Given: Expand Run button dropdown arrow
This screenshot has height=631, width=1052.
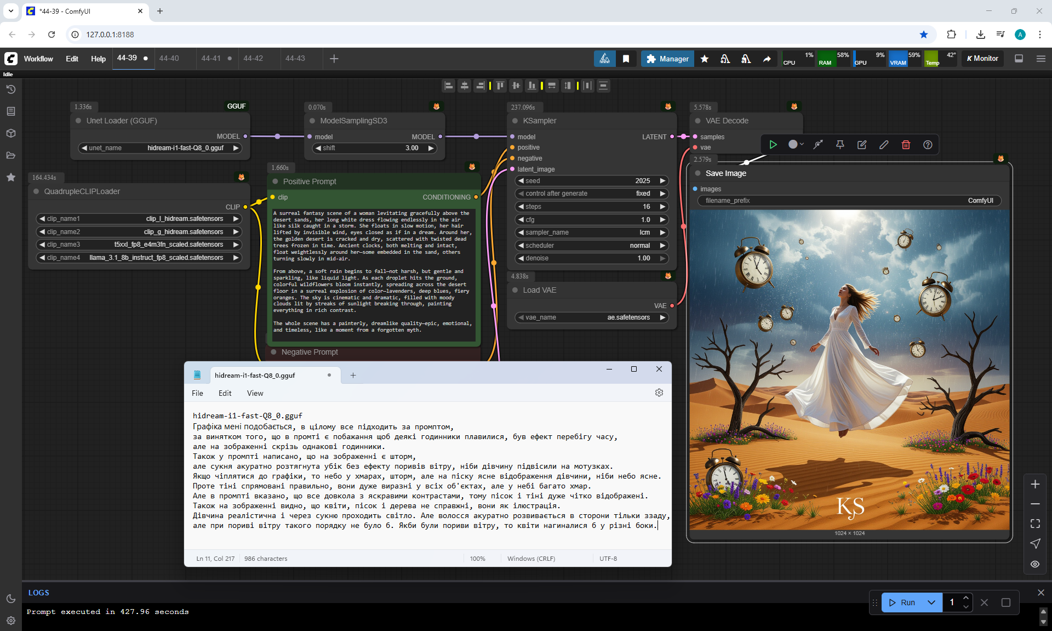Looking at the screenshot, I should click(x=931, y=602).
